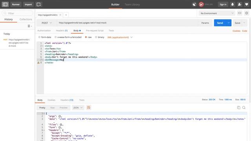This screenshot has width=251, height=141.
Task: Open the Cookies link at right
Action: tap(236, 31)
